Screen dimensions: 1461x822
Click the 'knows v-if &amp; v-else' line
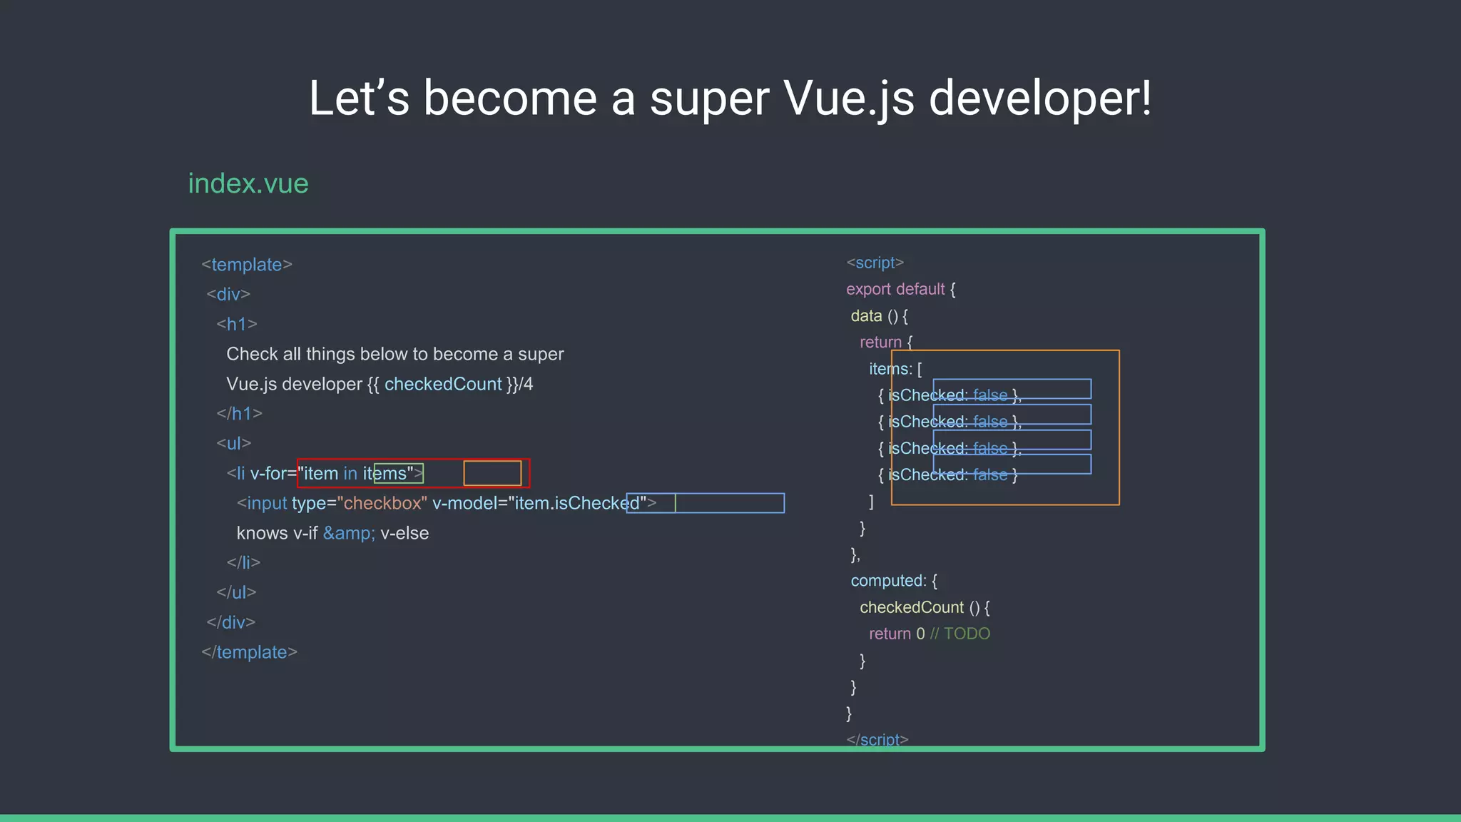(x=332, y=533)
